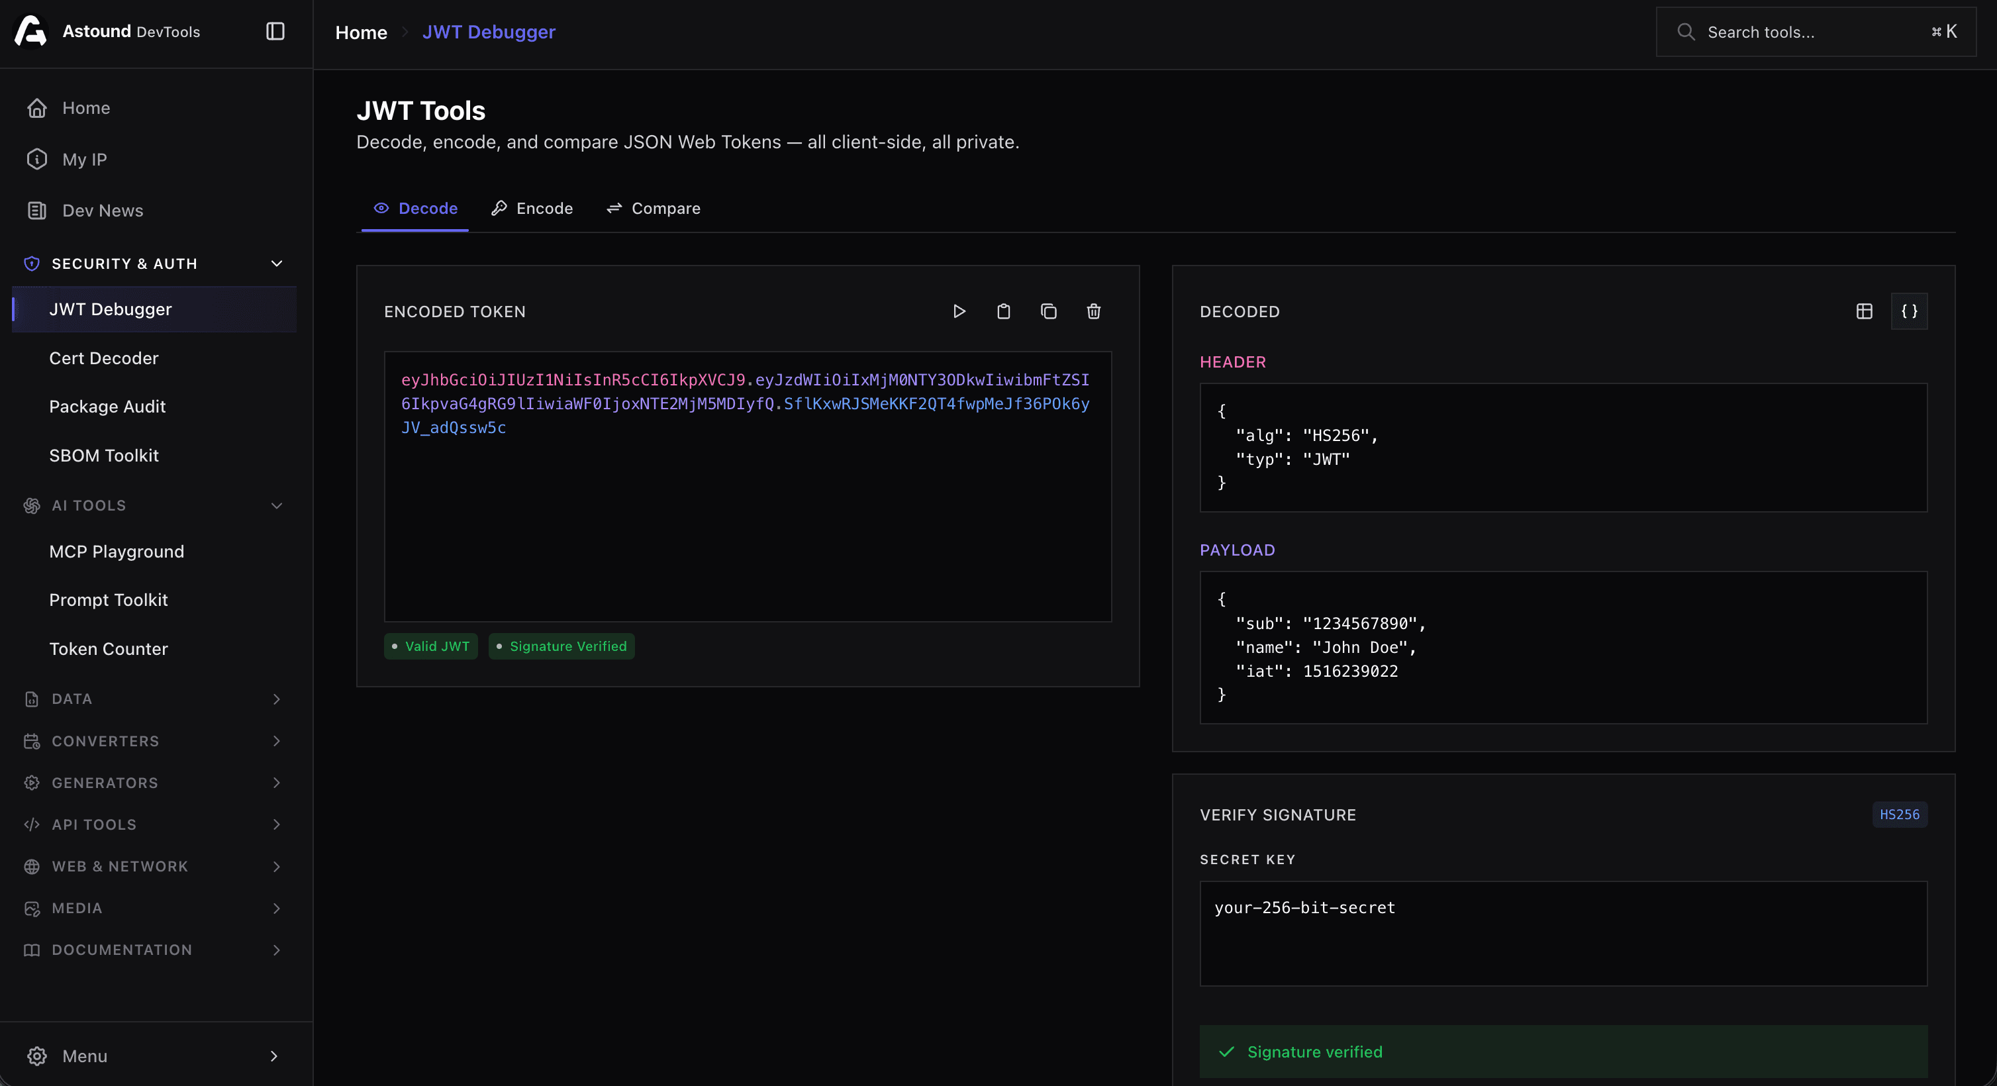Viewport: 1997px width, 1086px height.
Task: Switch to the Encode tab
Action: click(x=532, y=209)
